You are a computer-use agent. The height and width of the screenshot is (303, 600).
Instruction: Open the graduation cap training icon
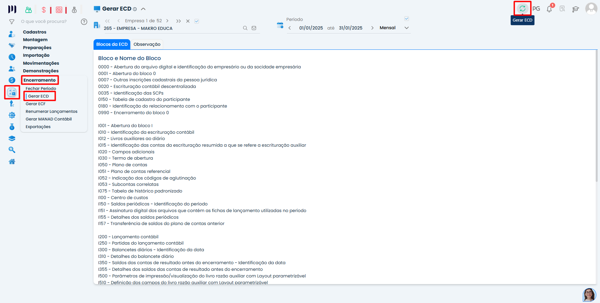coord(575,9)
